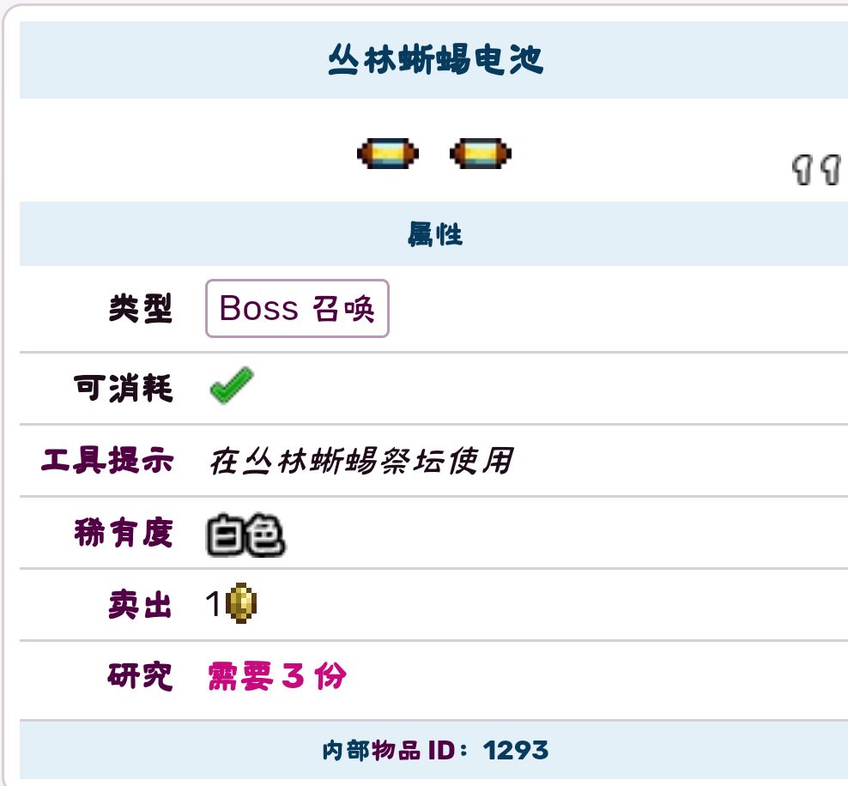The width and height of the screenshot is (848, 786).
Task: Select the 类型 row label
Action: [x=140, y=309]
